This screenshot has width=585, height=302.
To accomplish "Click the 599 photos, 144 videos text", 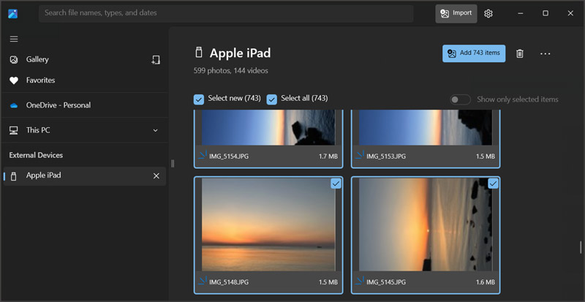I will coord(230,70).
